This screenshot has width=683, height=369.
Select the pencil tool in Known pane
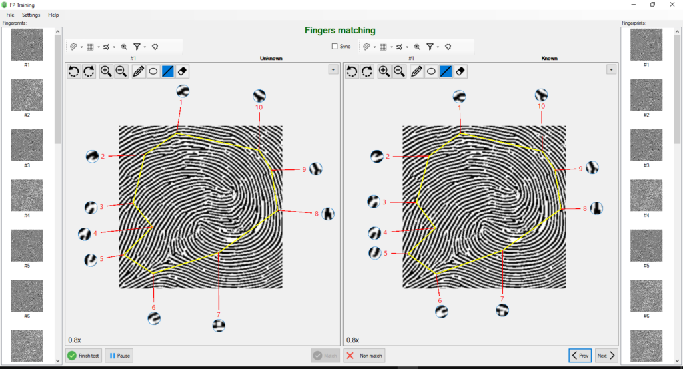coord(416,71)
